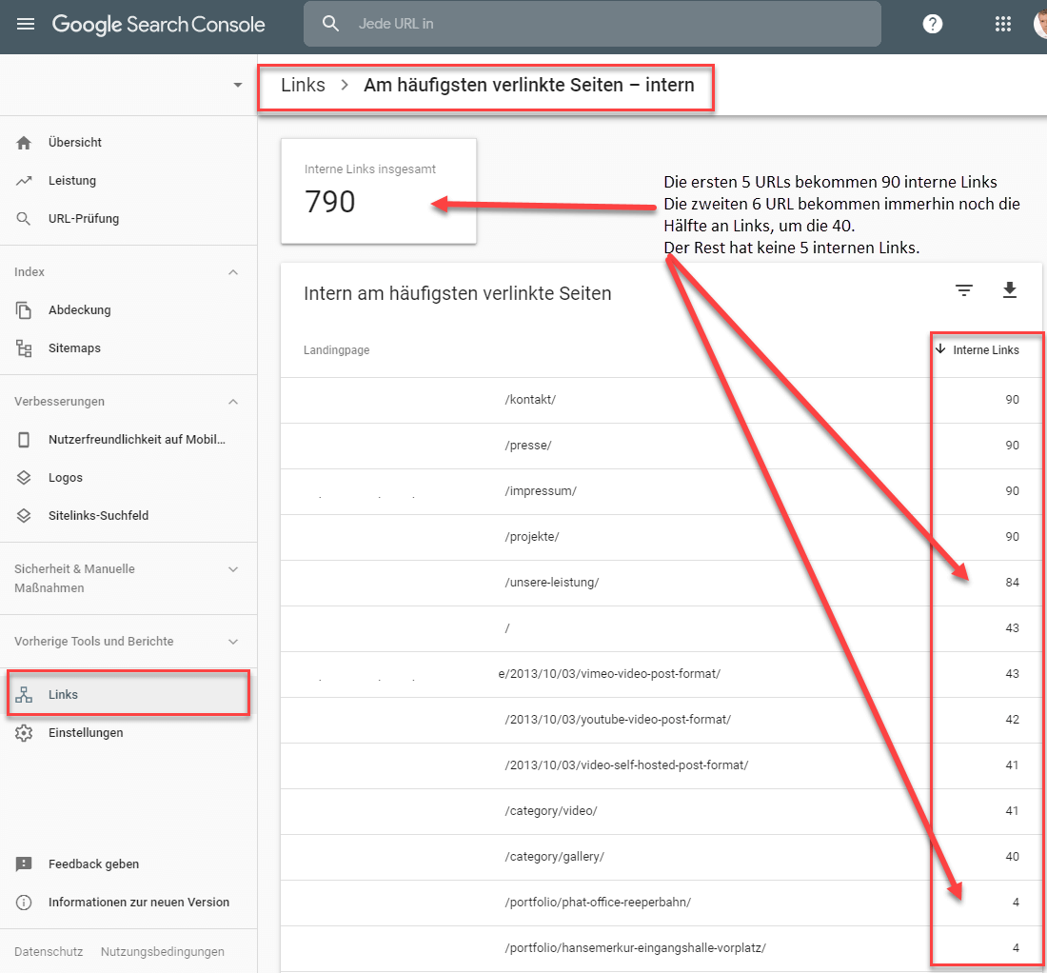Screen dimensions: 1047x973
Task: Open the Nutzungsbedingungen link
Action: (x=162, y=952)
